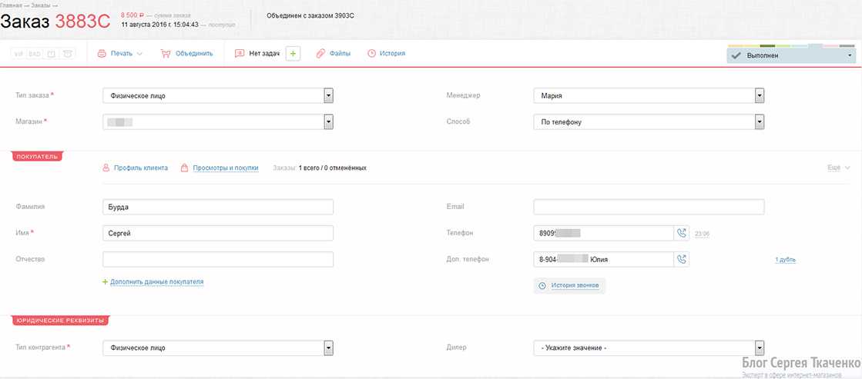Click the green plus add-task button
The height and width of the screenshot is (379, 862).
[x=293, y=54]
